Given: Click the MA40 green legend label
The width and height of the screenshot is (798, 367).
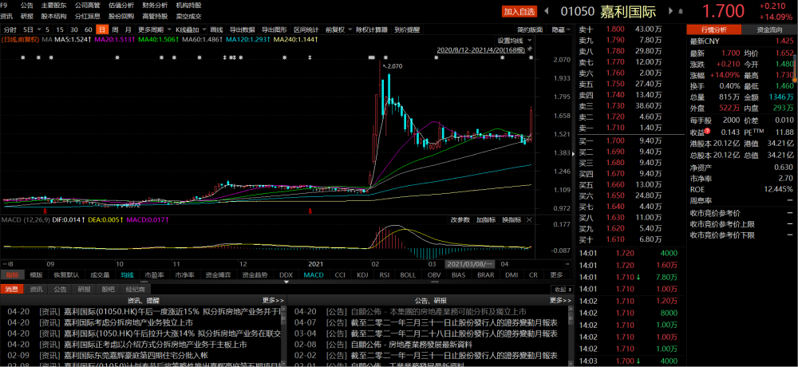Looking at the screenshot, I should 157,39.
